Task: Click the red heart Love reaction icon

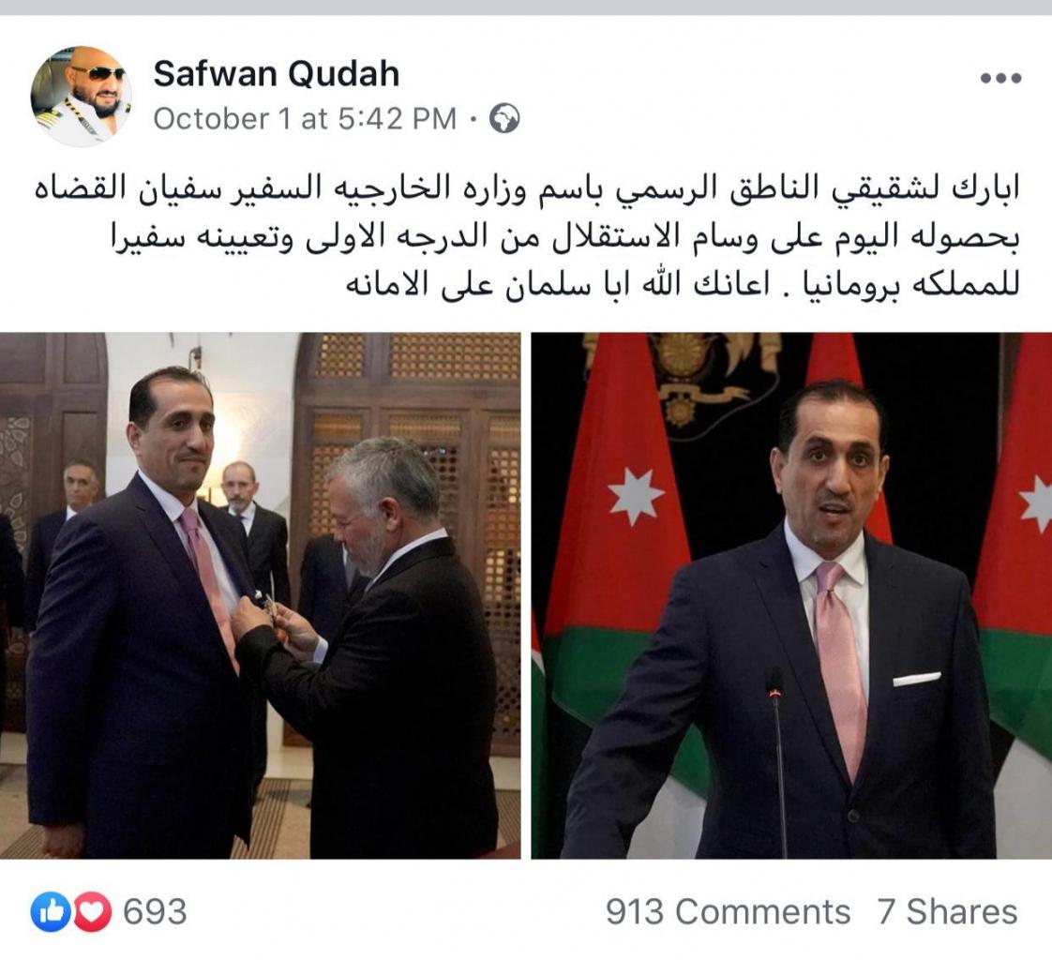Action: [x=92, y=912]
